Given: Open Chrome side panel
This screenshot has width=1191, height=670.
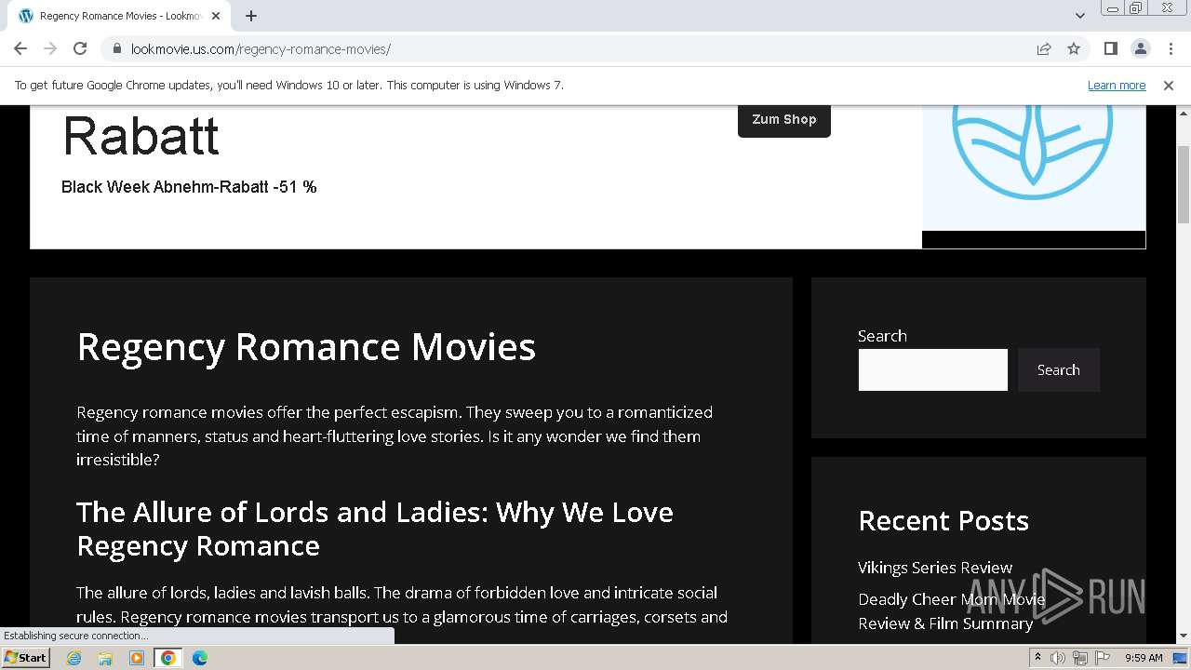Looking at the screenshot, I should point(1110,48).
